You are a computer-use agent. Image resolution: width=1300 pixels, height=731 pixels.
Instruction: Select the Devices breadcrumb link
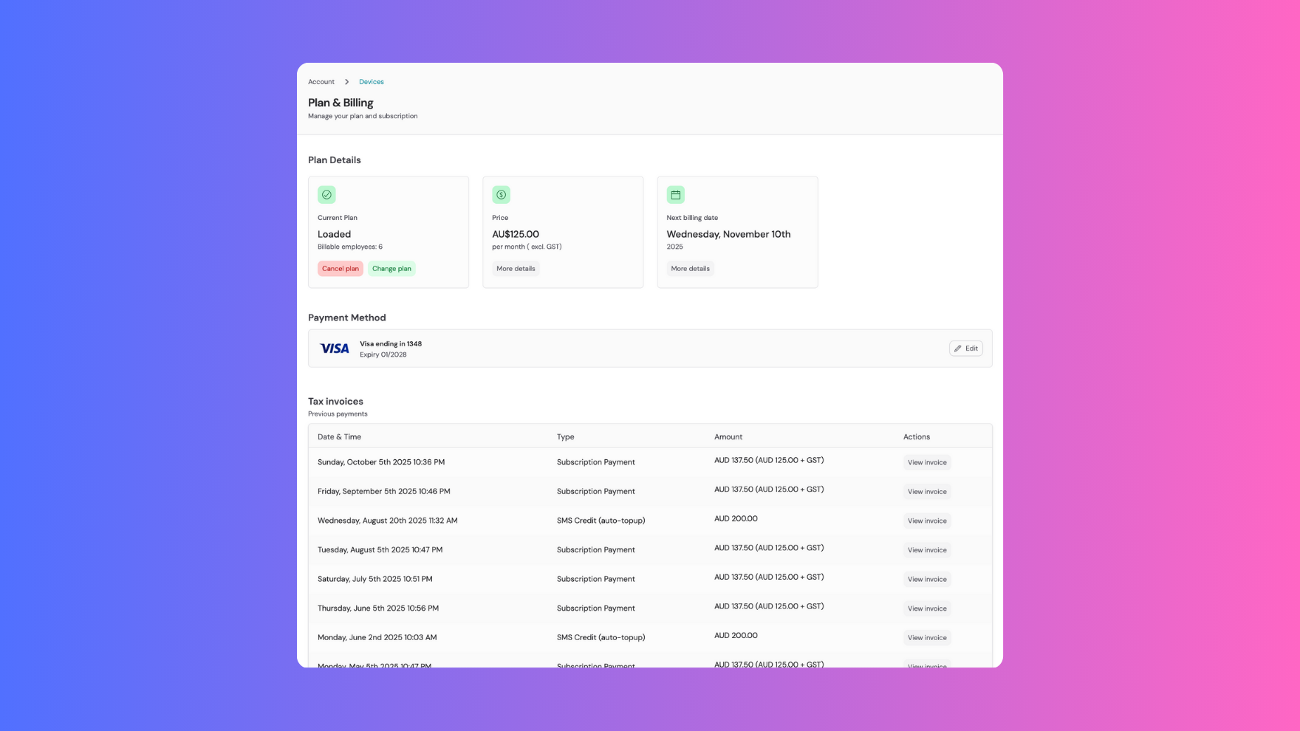(371, 81)
